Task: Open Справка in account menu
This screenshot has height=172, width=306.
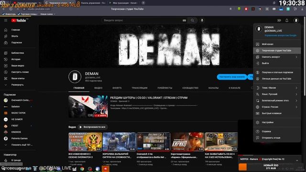Action: coord(277,131)
